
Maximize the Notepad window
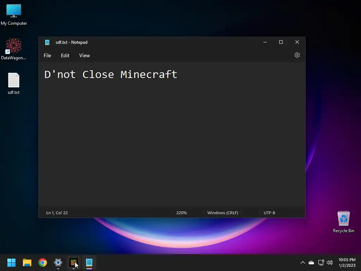(281, 42)
